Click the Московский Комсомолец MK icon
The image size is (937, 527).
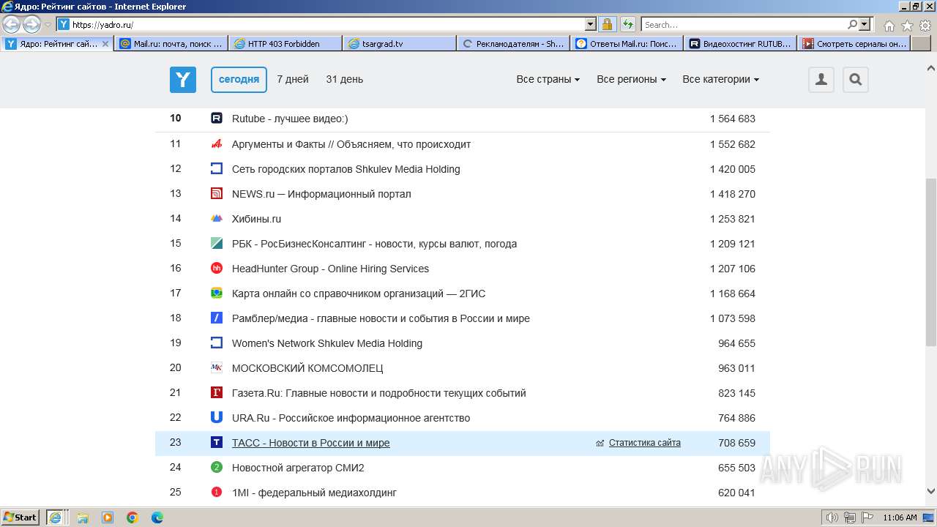pyautogui.click(x=217, y=368)
